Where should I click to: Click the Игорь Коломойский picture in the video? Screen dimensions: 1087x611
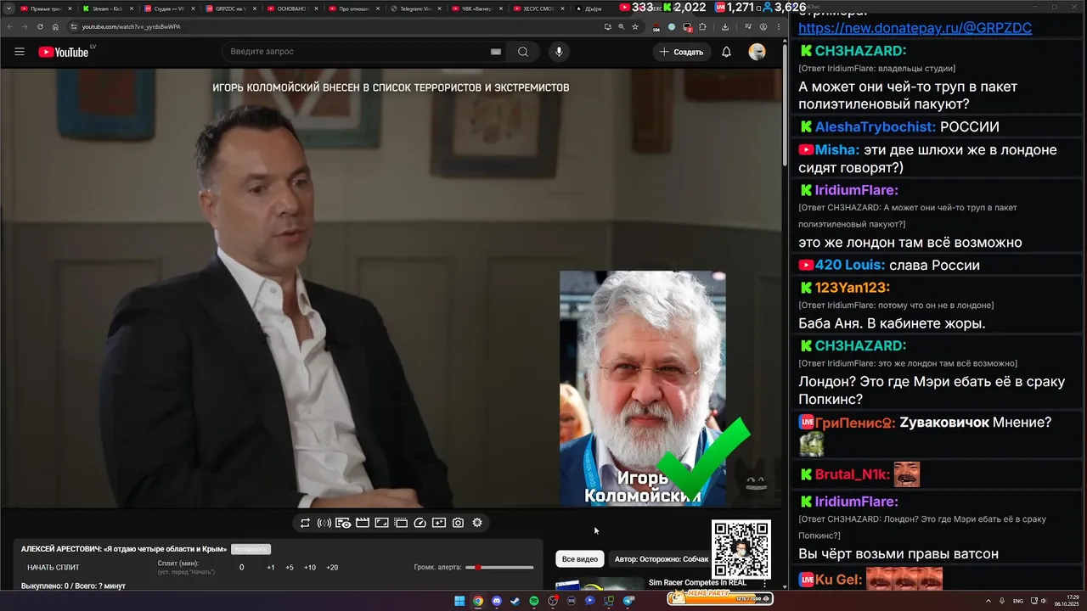[x=643, y=389]
